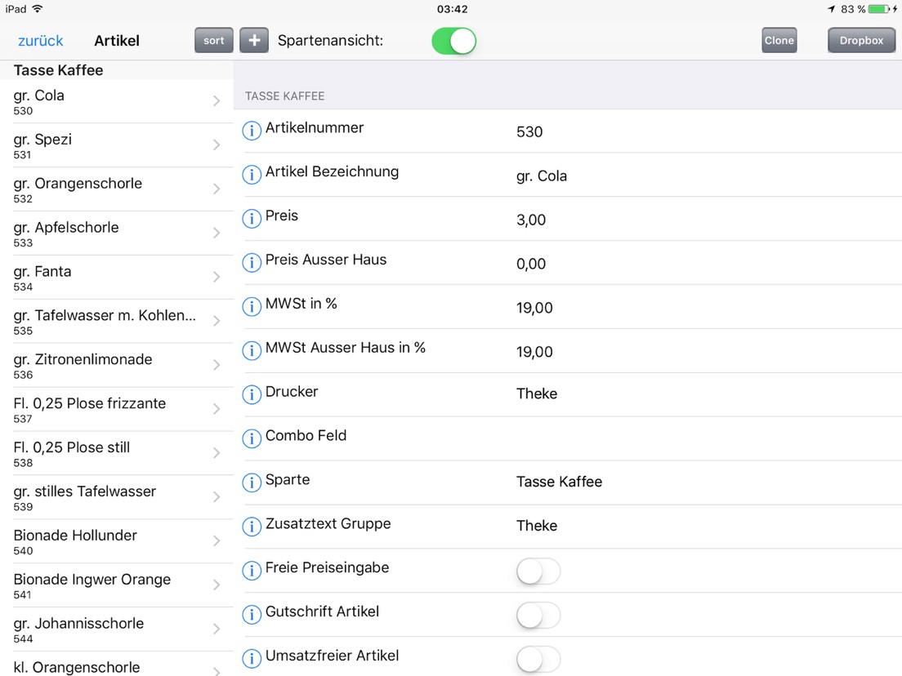Tap the info icon beside Umsatzfreier Artikel
The height and width of the screenshot is (676, 902).
pyautogui.click(x=252, y=658)
